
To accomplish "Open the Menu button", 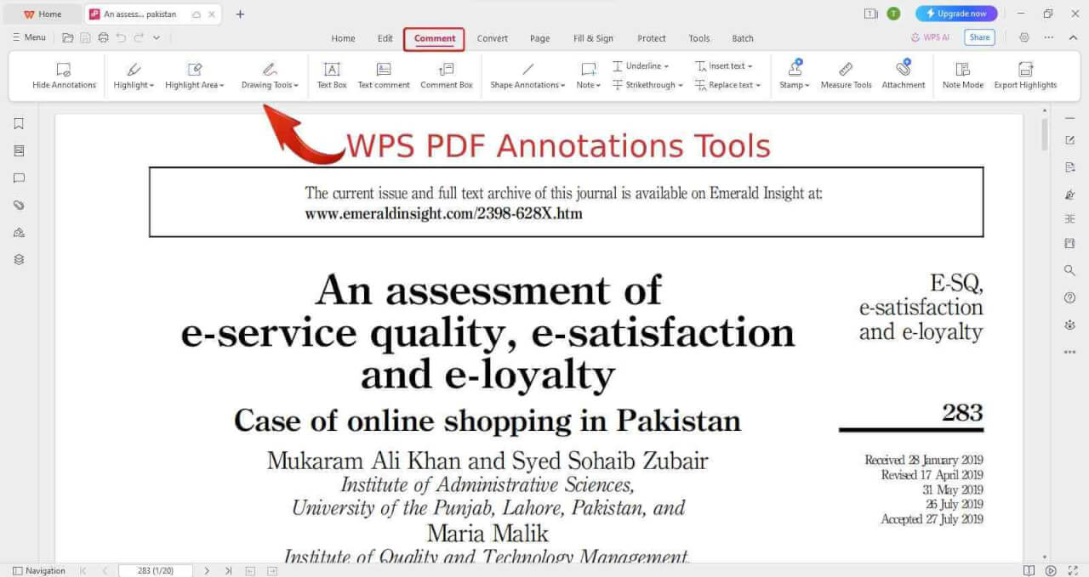I will (x=29, y=37).
